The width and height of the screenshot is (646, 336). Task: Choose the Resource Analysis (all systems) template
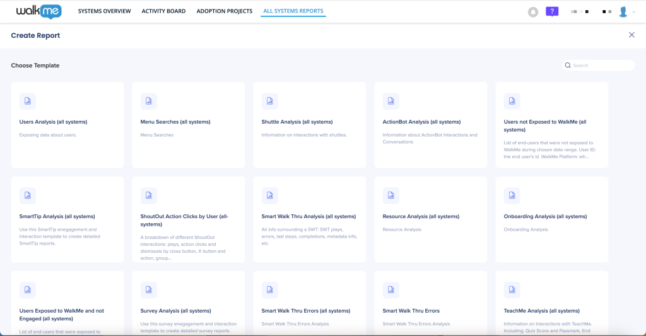[x=421, y=216]
